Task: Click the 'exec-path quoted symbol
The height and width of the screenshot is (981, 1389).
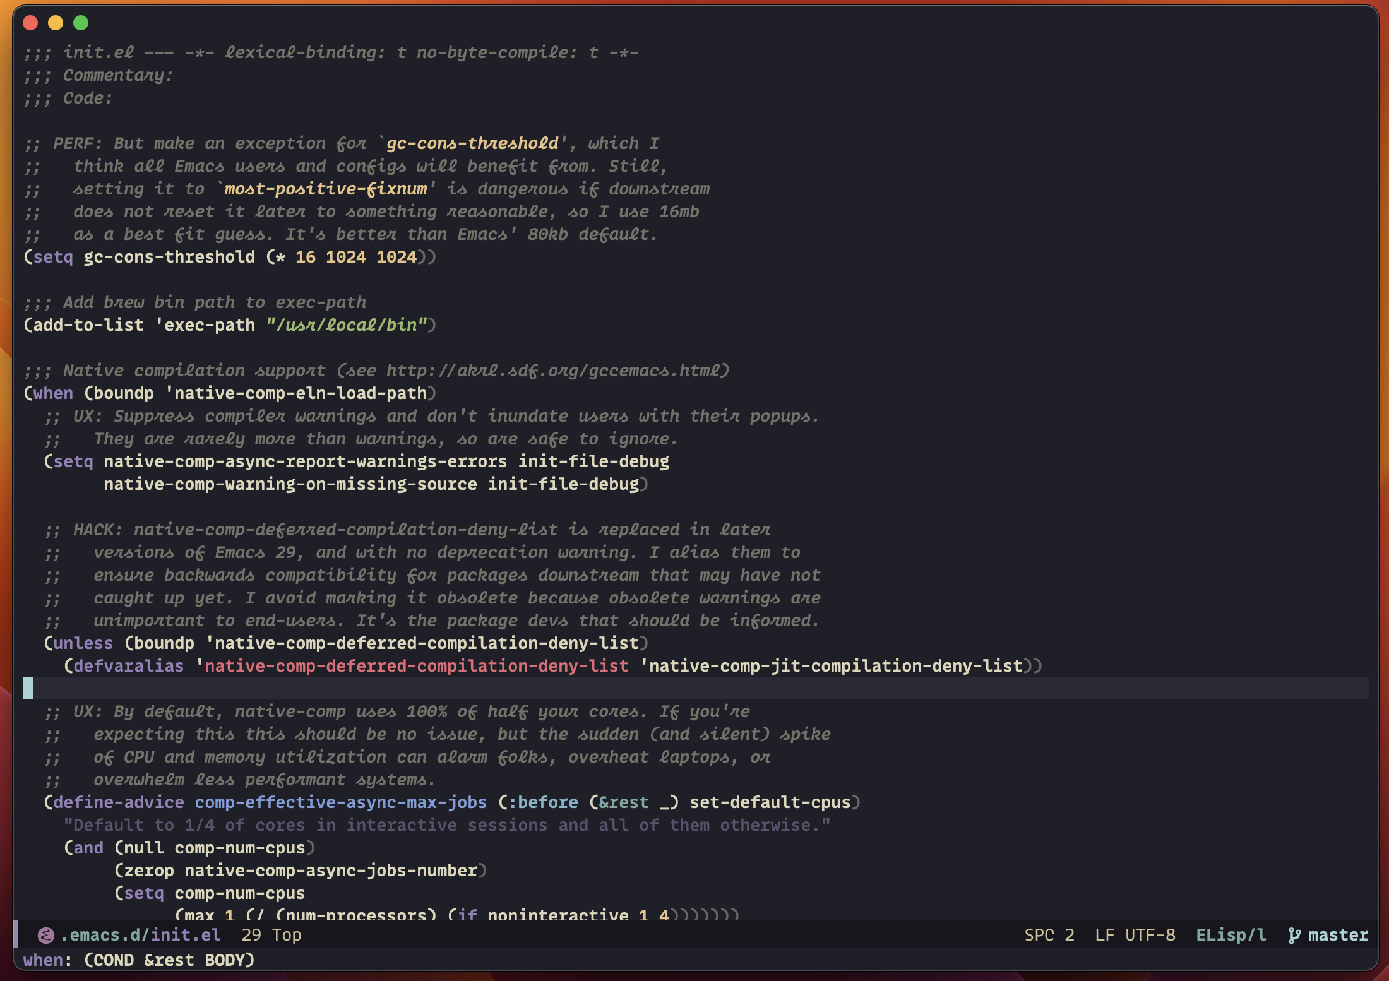Action: [x=205, y=325]
